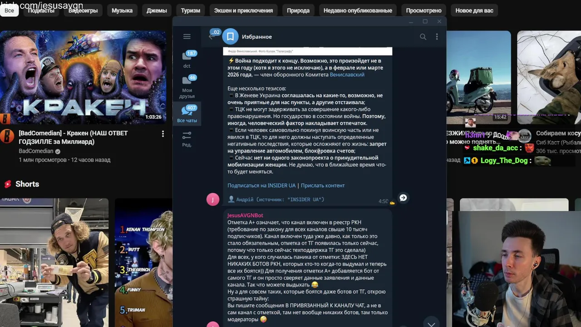This screenshot has width=581, height=327.
Task: Select the Подкасты filter chip
Action: 41,10
